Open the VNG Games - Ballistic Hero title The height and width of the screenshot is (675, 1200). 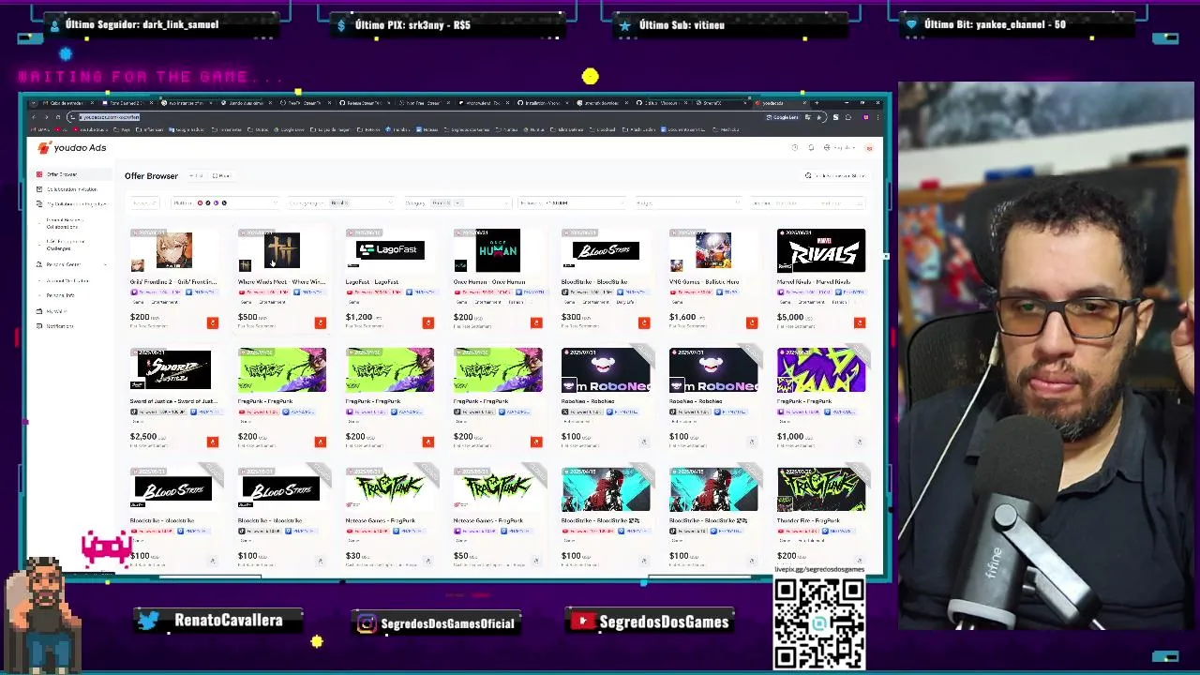704,282
